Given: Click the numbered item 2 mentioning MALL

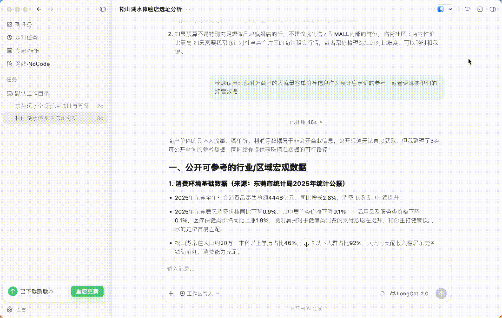Looking at the screenshot, I should [304, 43].
